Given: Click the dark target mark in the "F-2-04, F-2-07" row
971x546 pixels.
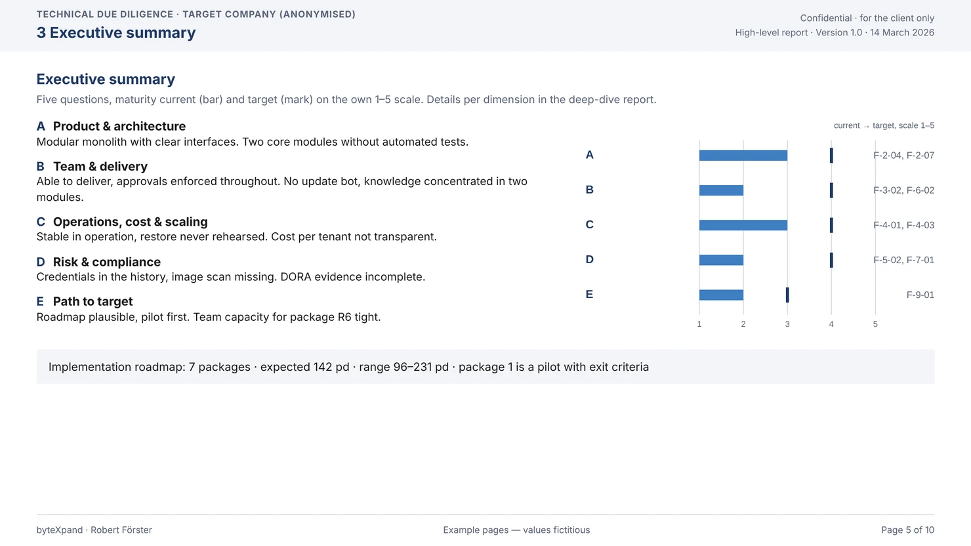Looking at the screenshot, I should 831,156.
